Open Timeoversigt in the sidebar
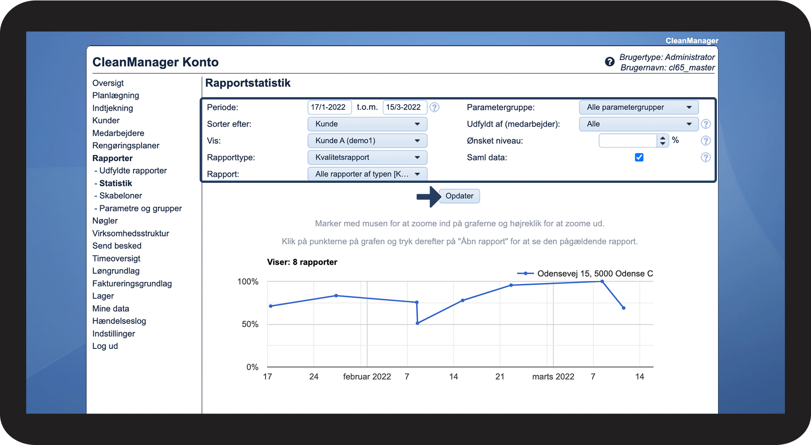 point(117,258)
